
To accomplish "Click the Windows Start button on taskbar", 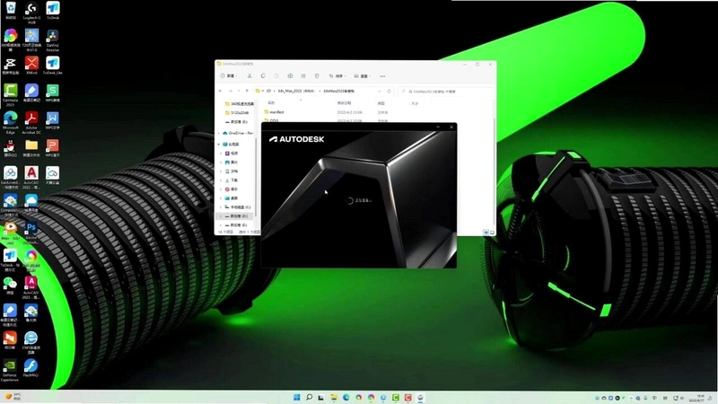I will click(x=297, y=397).
